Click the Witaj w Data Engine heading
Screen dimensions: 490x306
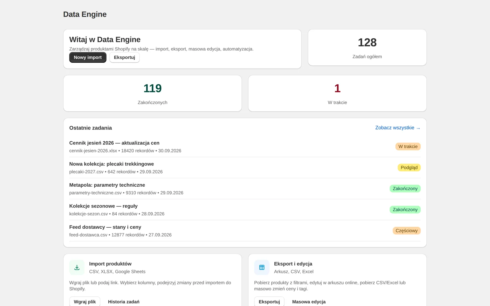pyautogui.click(x=105, y=39)
